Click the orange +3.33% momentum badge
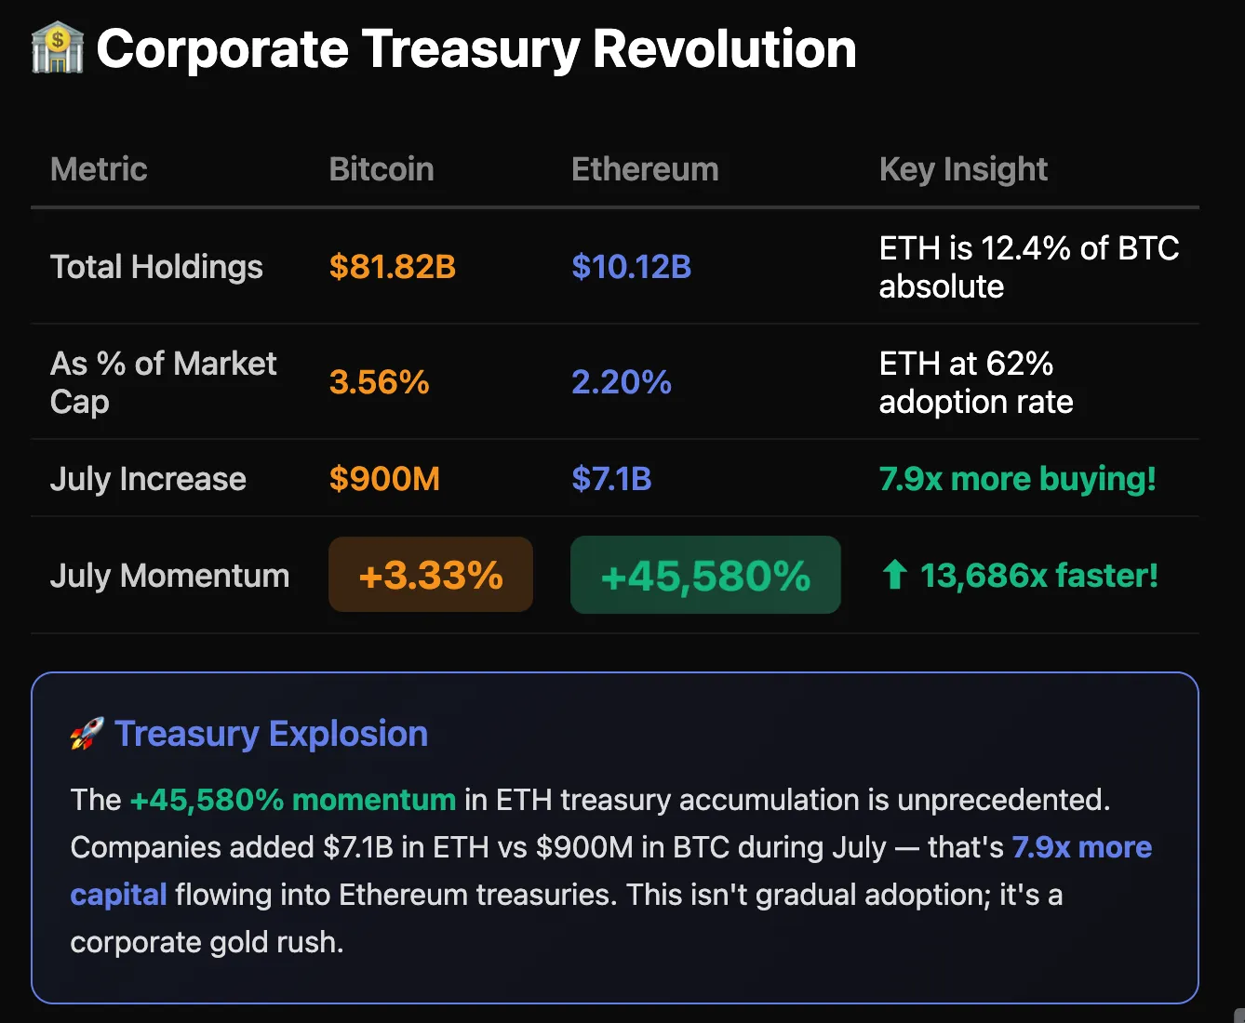The height and width of the screenshot is (1023, 1245). 431,575
